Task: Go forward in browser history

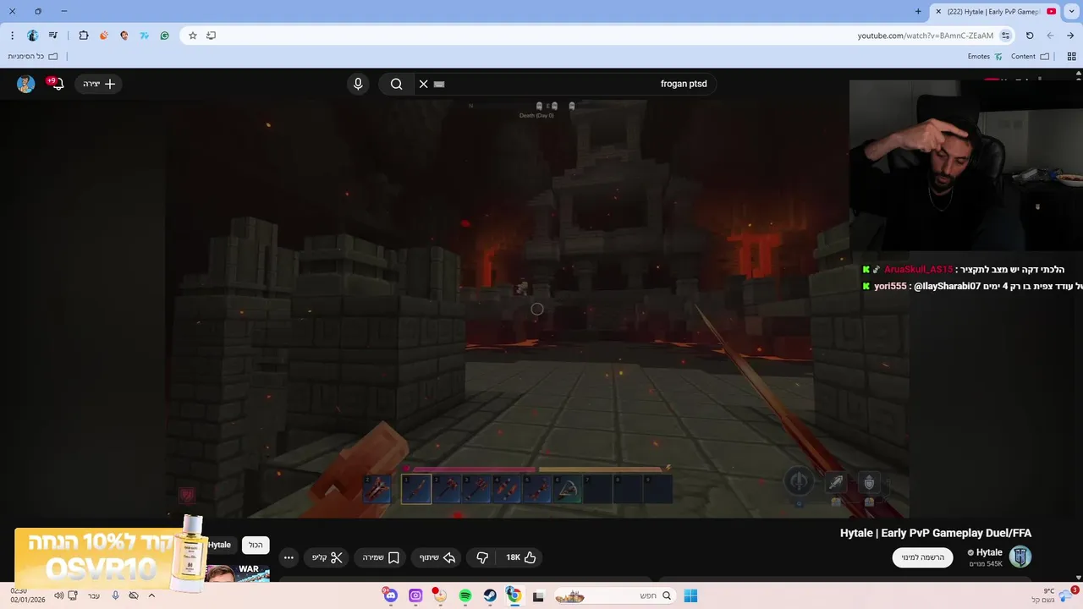Action: tap(1070, 36)
